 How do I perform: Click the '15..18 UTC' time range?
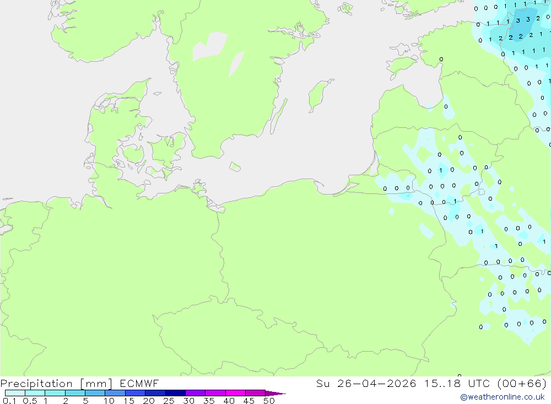(x=457, y=383)
